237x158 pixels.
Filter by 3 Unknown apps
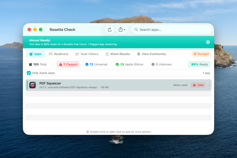click(x=161, y=64)
